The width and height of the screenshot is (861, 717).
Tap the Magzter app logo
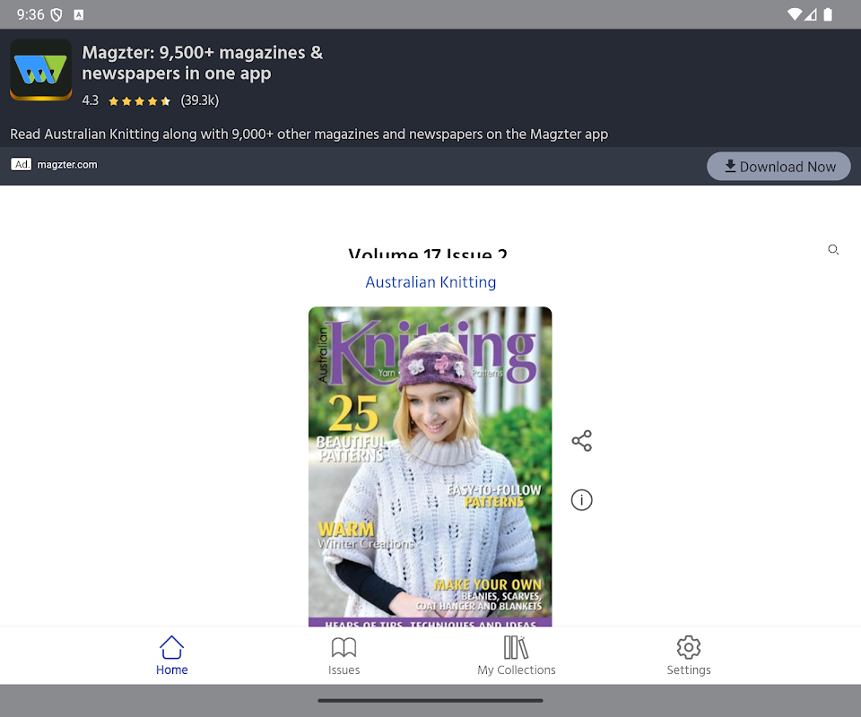41,70
